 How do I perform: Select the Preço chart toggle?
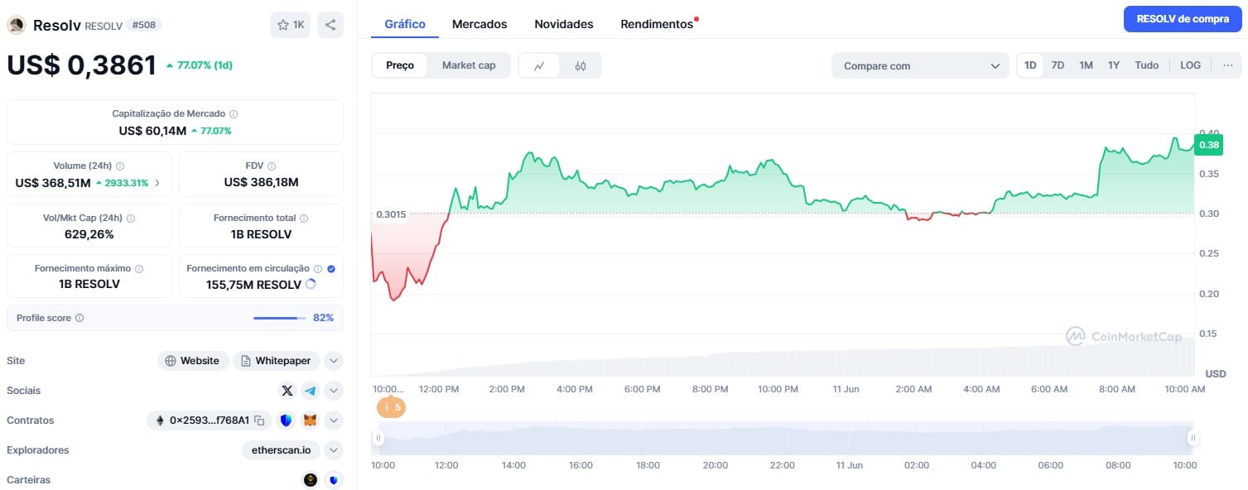400,65
